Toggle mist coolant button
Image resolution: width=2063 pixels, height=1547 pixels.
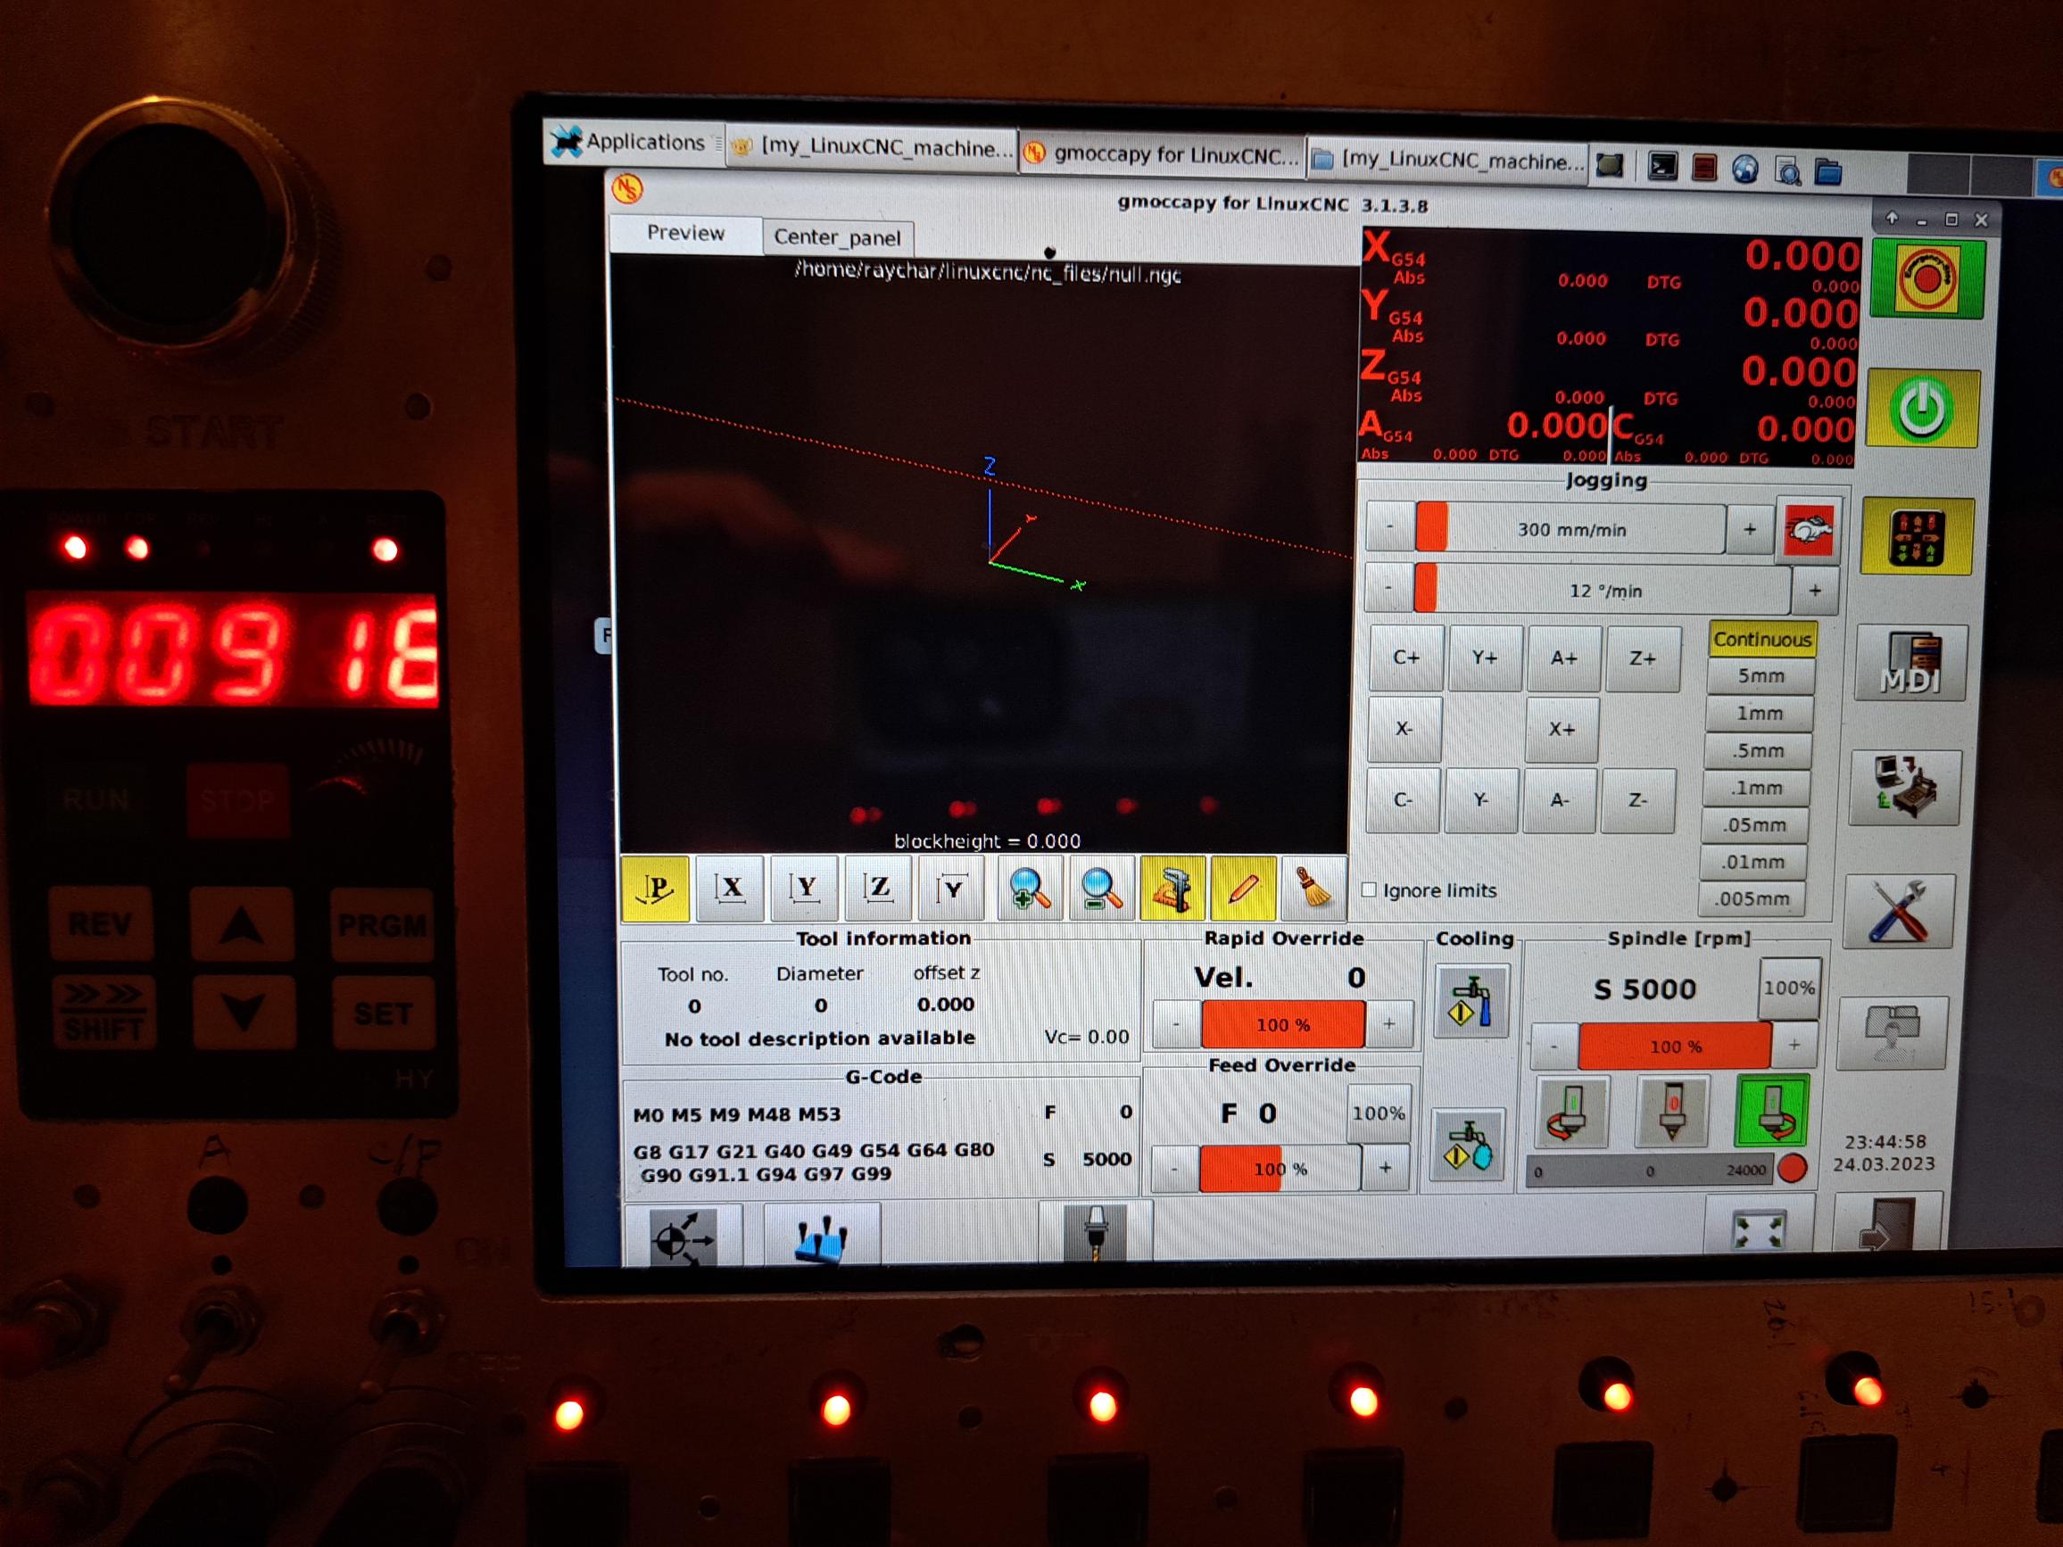(1468, 1146)
